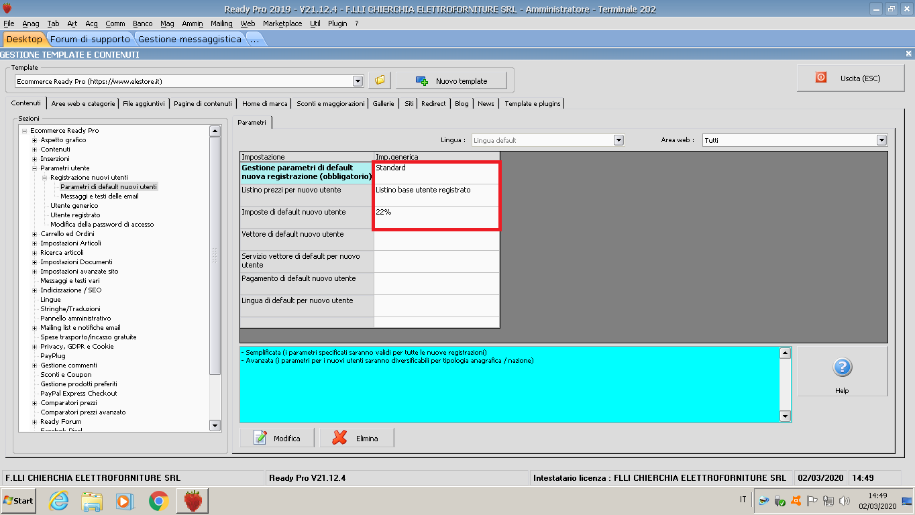915x515 pixels.
Task: Launch Internet Explorer from taskbar
Action: 59,500
